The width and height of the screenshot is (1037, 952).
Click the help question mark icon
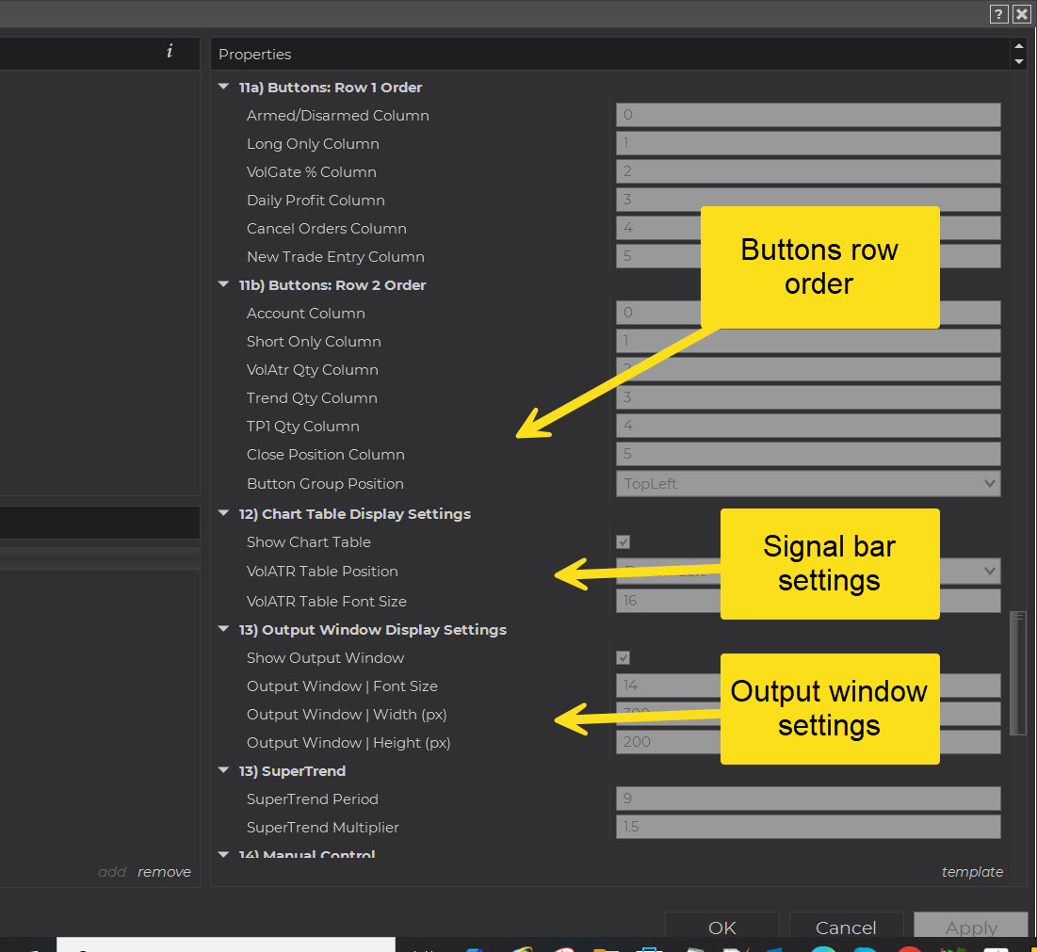click(998, 14)
